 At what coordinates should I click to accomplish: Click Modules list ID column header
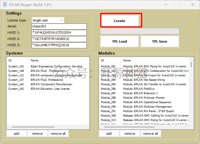click(110, 61)
